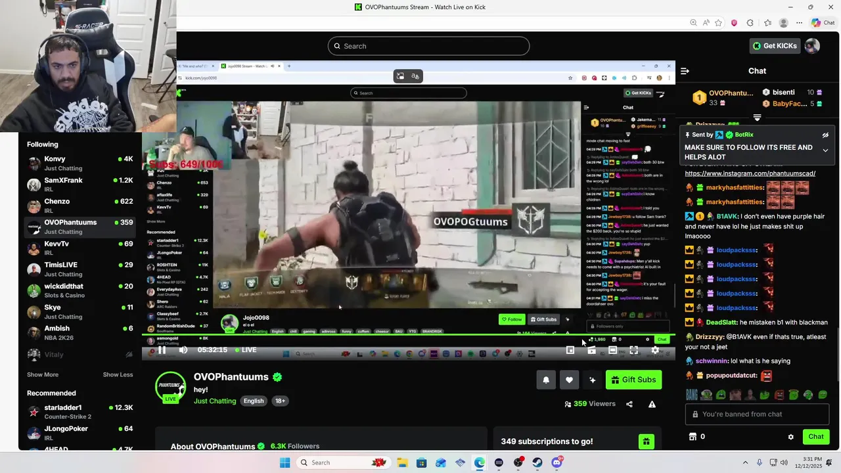
Task: Open stream player settings gear
Action: (x=655, y=350)
